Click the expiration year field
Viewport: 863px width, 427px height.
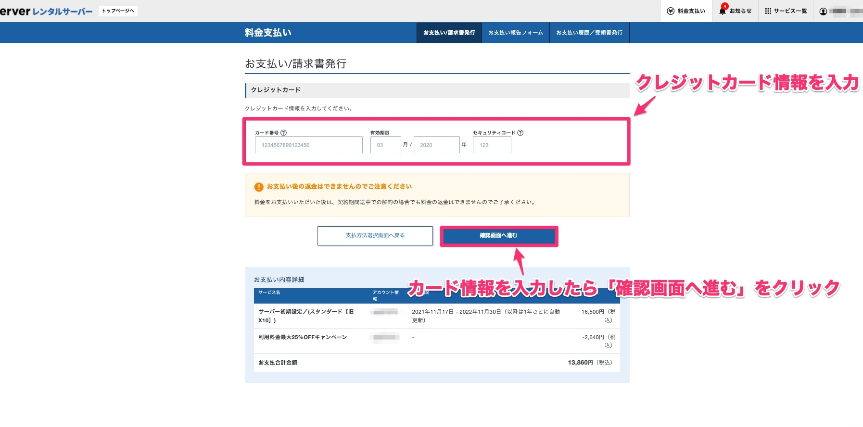coord(436,145)
